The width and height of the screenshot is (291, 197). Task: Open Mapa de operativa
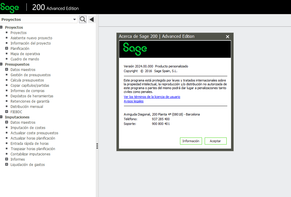(x=25, y=54)
